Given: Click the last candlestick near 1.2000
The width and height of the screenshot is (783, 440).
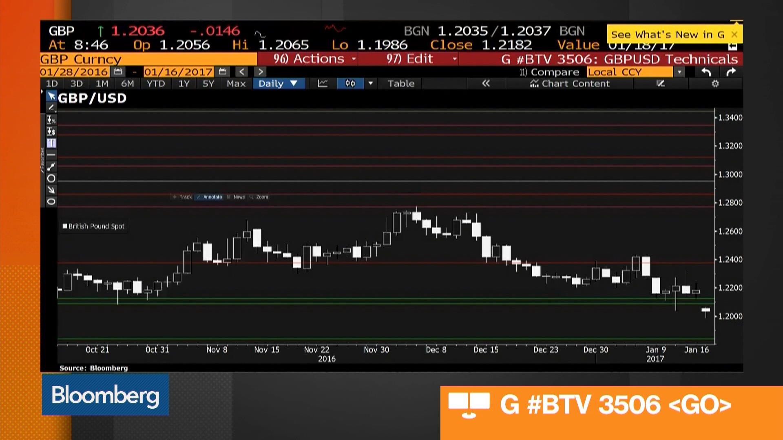Looking at the screenshot, I should [x=706, y=312].
